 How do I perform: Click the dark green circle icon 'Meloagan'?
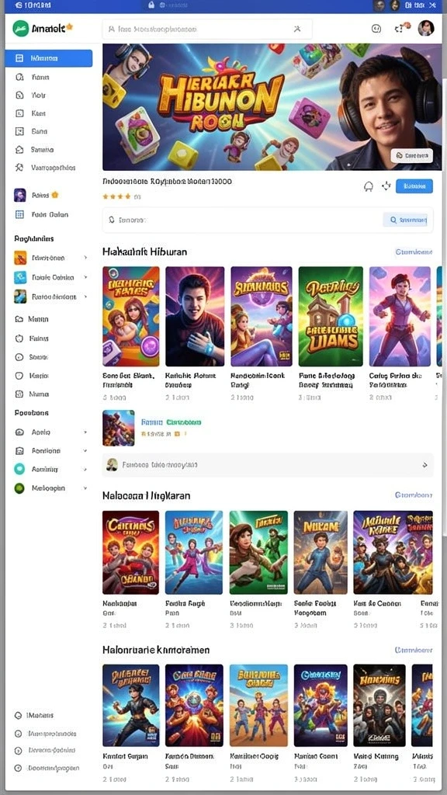(19, 488)
